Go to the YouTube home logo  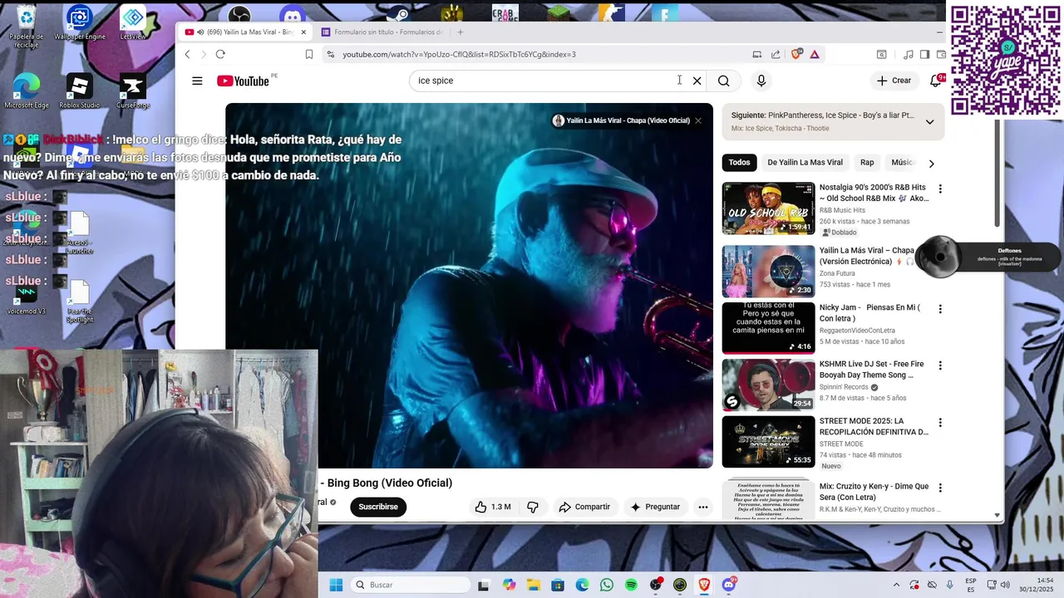pyautogui.click(x=243, y=81)
